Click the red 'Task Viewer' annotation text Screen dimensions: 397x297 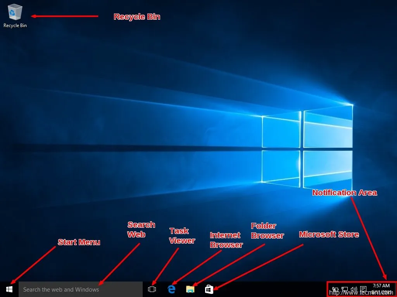click(x=181, y=236)
